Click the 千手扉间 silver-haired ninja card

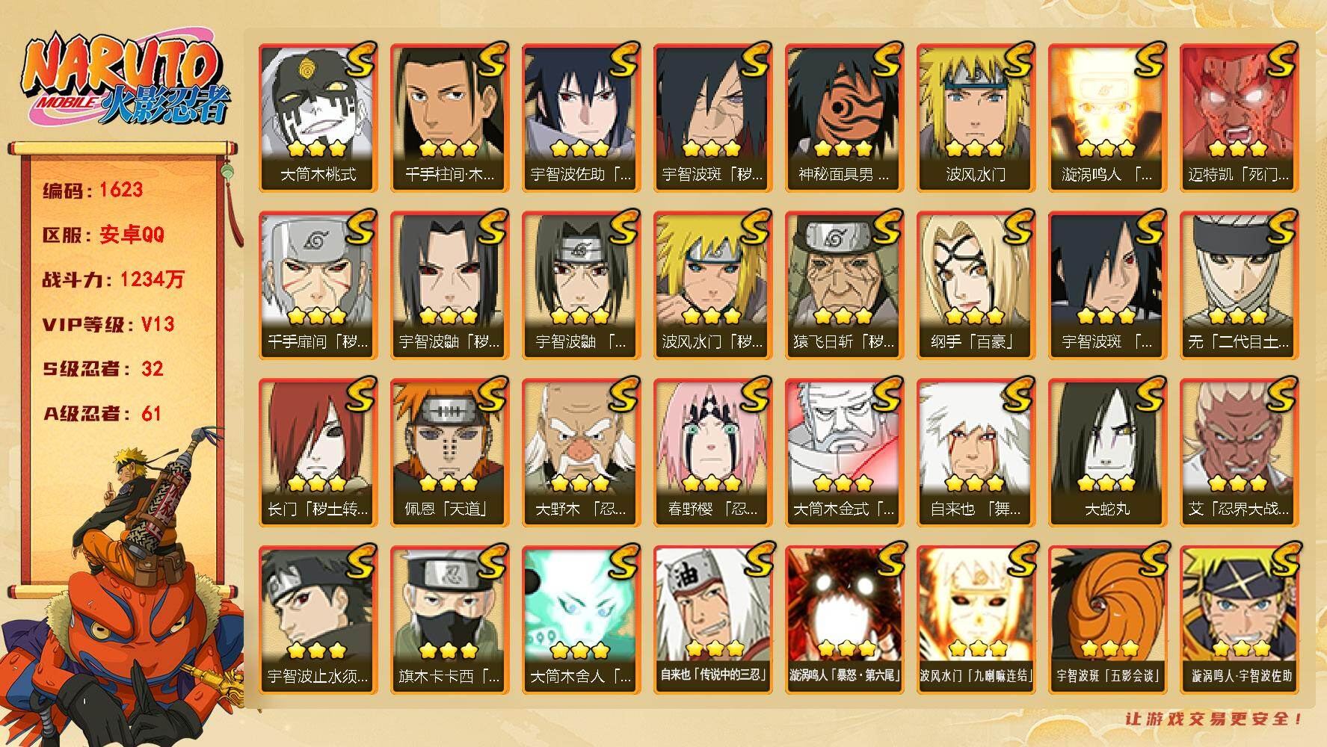click(318, 285)
